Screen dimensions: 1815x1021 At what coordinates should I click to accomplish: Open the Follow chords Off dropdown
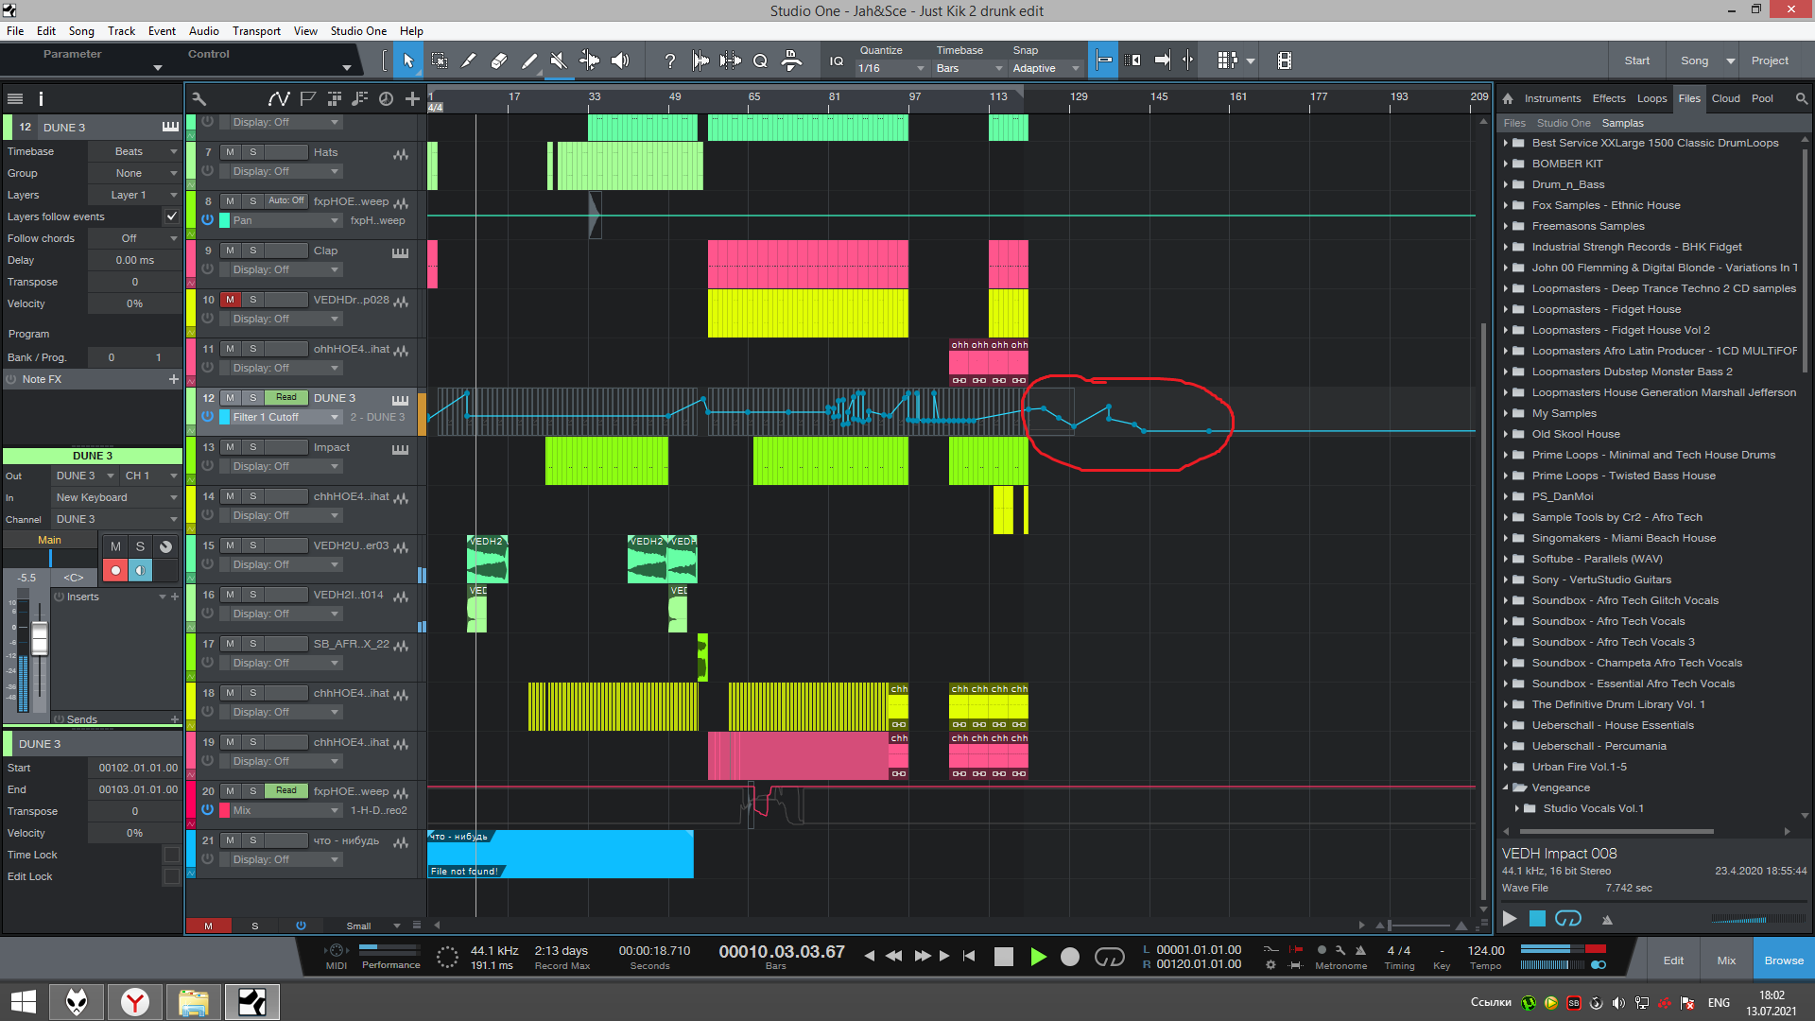pos(133,238)
